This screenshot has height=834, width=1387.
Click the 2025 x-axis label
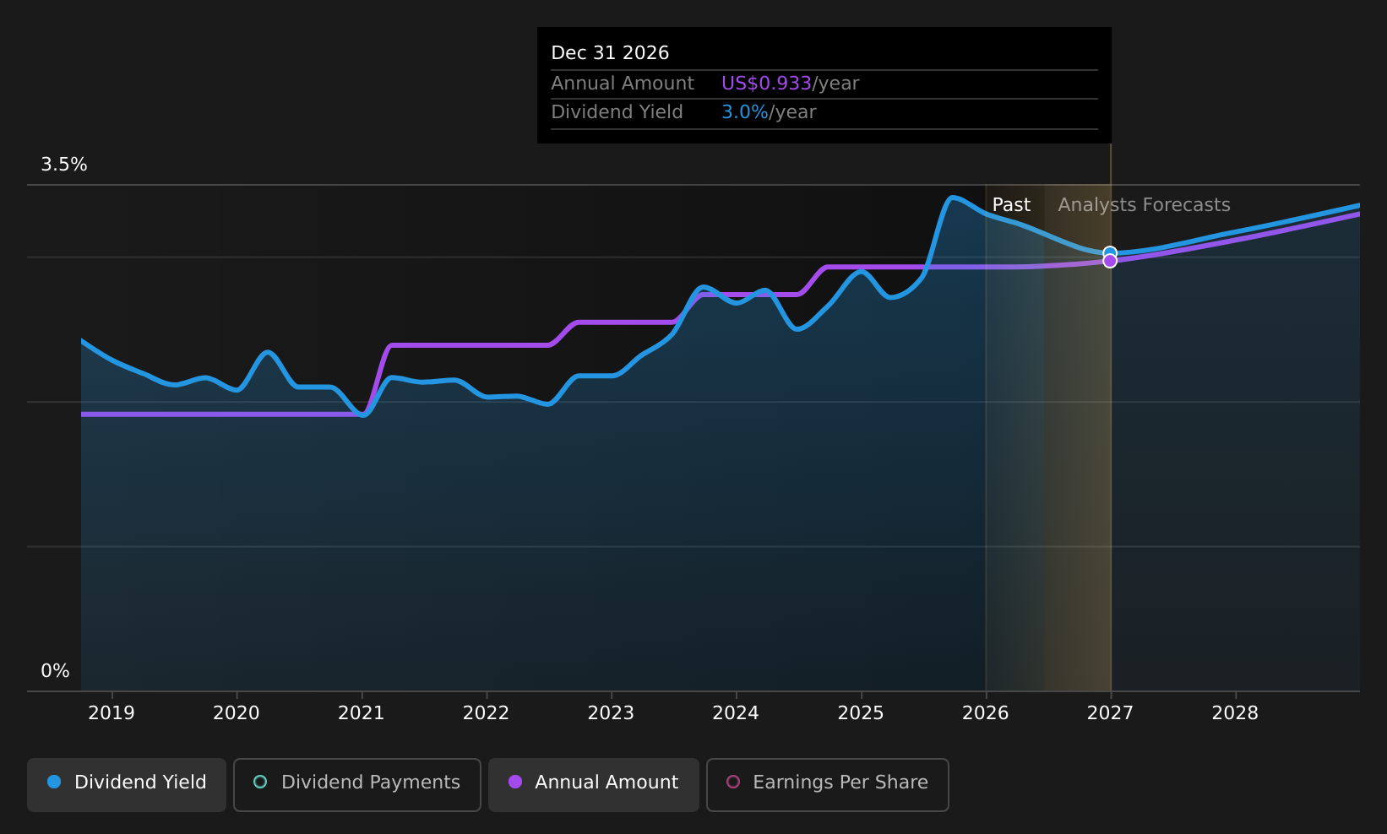coord(861,713)
